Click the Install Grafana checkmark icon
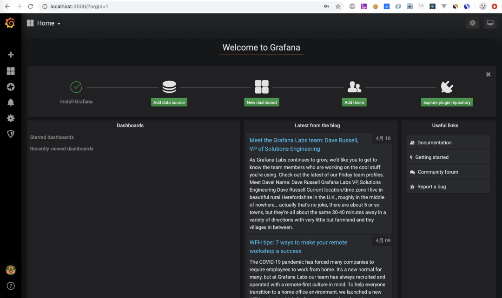Screen dimensions: 502x298 pyautogui.click(x=76, y=87)
